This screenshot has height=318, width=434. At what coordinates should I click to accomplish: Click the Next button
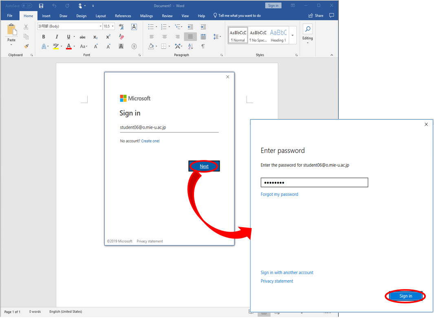204,166
